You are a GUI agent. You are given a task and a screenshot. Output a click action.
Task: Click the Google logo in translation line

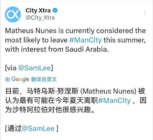coord(20,79)
